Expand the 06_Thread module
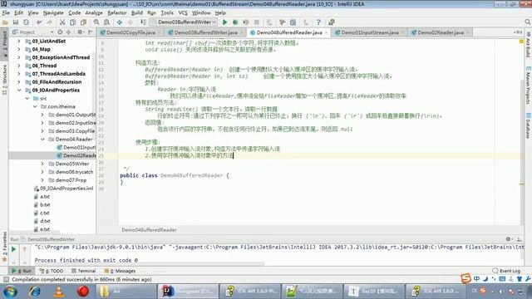532x299 pixels. click(x=19, y=66)
